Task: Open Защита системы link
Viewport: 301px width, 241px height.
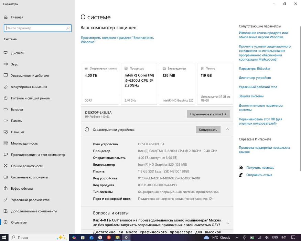Action: [251, 96]
